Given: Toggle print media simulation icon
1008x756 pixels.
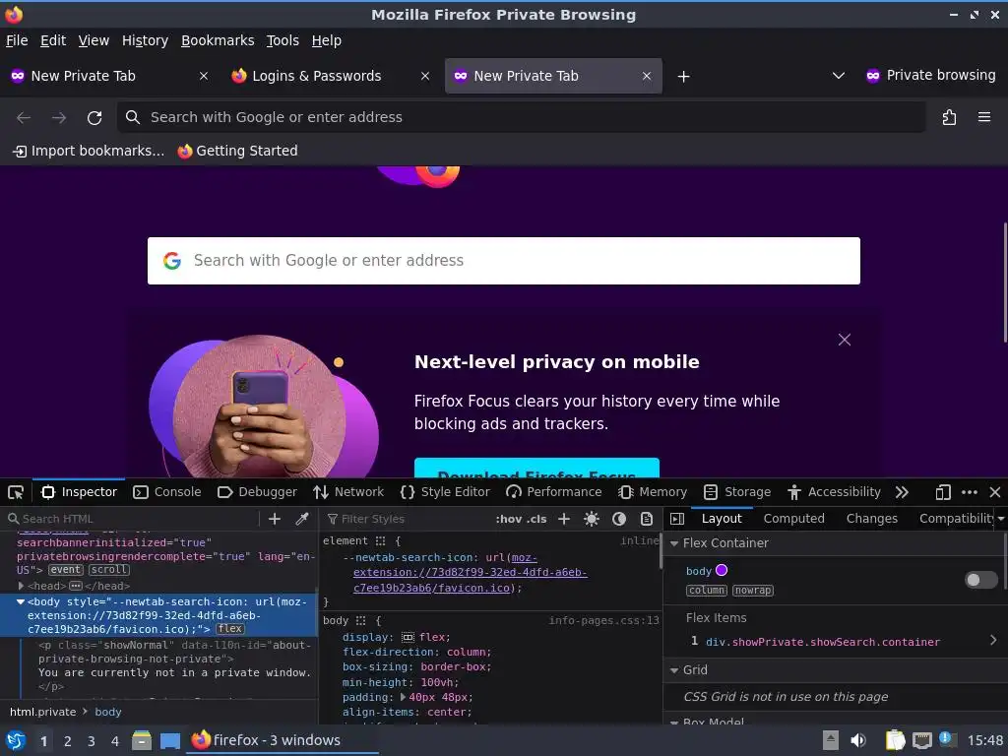Looking at the screenshot, I should point(647,519).
